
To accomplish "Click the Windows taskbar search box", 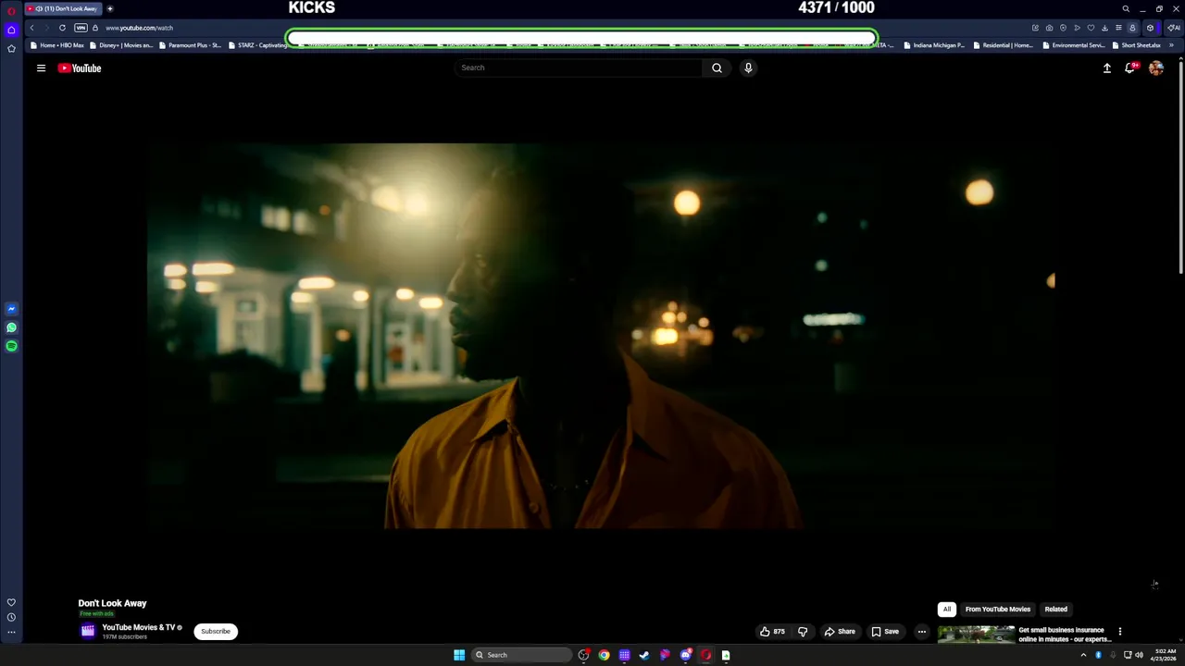I will point(520,655).
